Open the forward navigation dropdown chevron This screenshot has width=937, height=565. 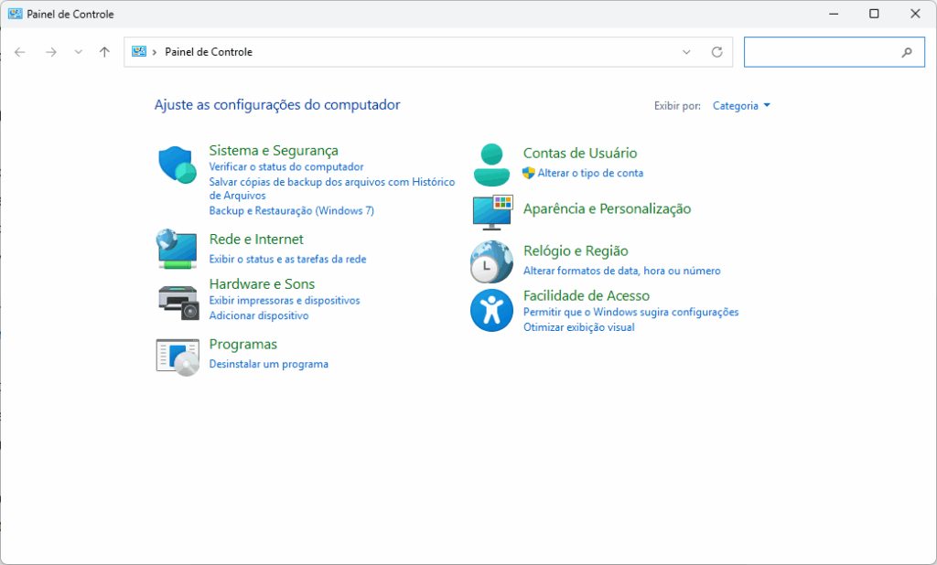pos(78,52)
